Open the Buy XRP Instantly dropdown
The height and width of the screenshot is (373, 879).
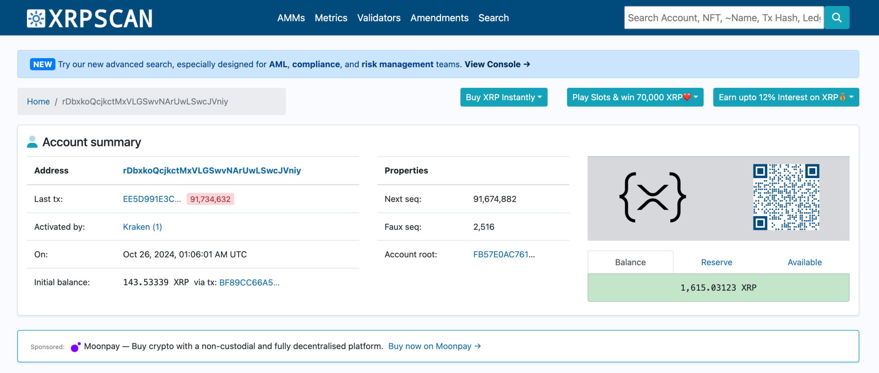click(504, 97)
